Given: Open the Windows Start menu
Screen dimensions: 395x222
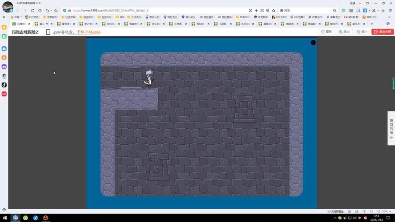Looking at the screenshot, I should pyautogui.click(x=5, y=218).
